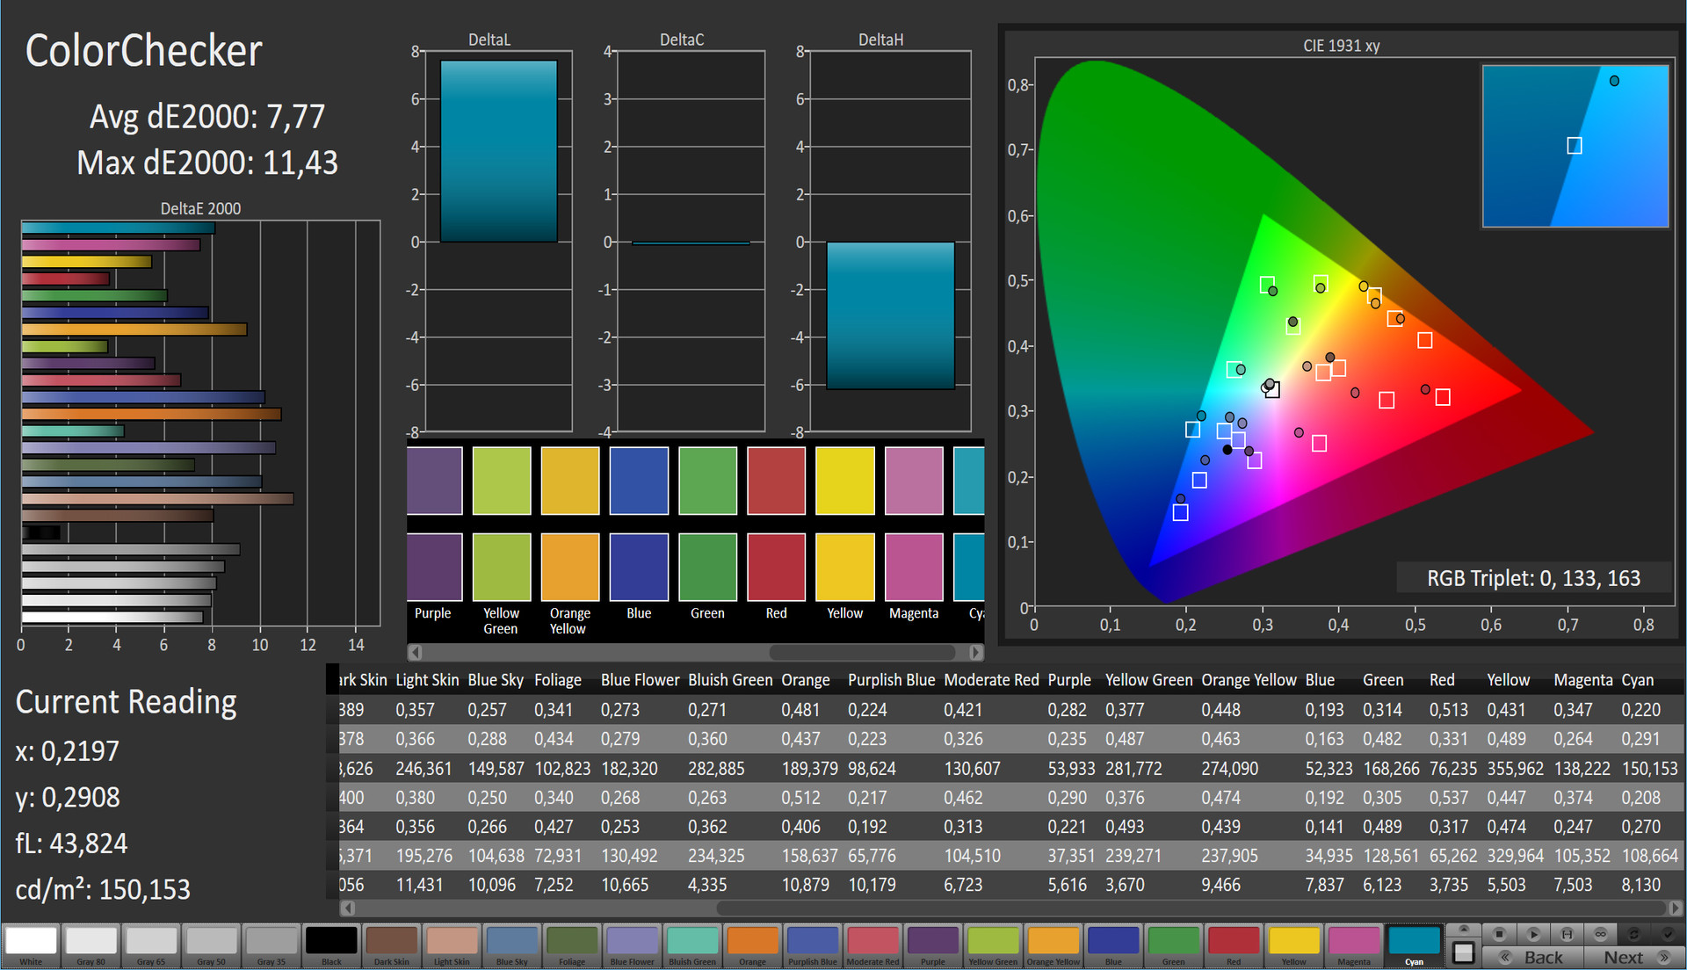Select the White patch swatch
The height and width of the screenshot is (970, 1687).
[x=31, y=945]
